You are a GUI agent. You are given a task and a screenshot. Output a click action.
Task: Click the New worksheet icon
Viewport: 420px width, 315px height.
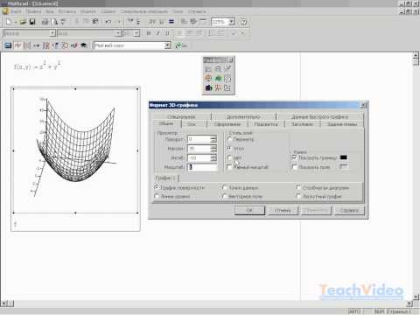click(9, 22)
